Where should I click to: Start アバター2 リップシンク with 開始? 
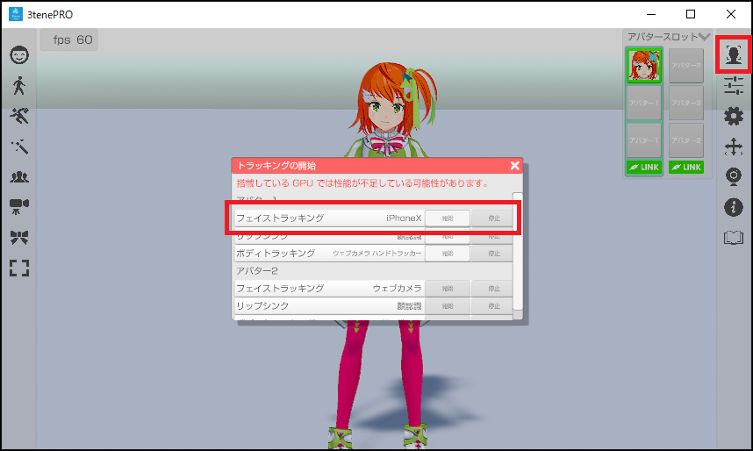coord(448,306)
